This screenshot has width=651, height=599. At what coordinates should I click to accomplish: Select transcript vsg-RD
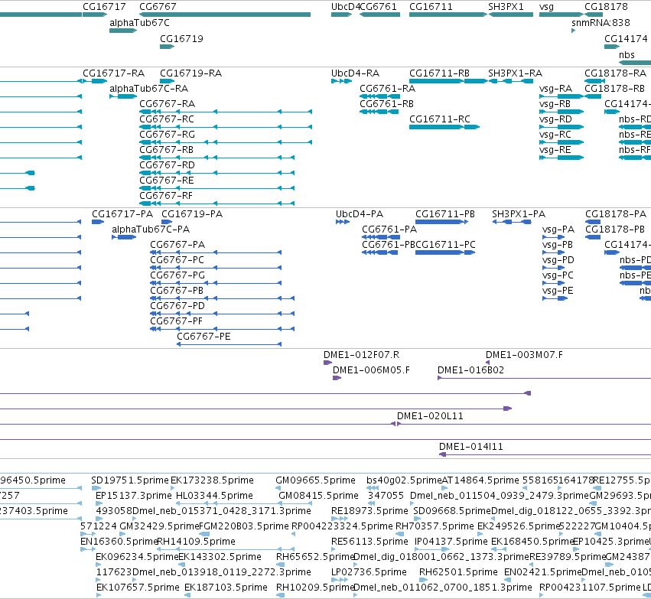556,119
